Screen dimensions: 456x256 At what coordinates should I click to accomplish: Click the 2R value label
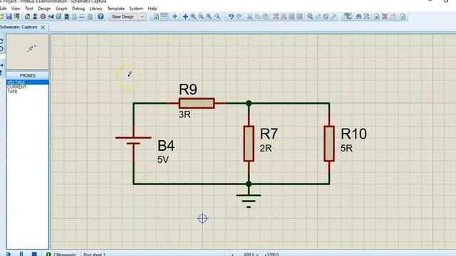266,149
